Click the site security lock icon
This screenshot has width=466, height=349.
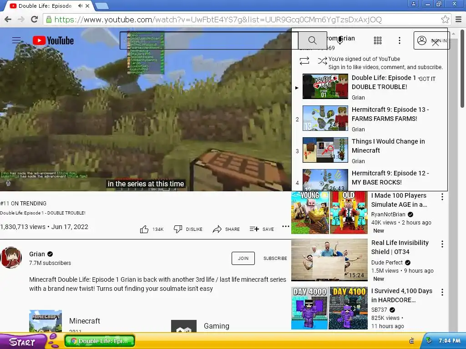[x=49, y=20]
